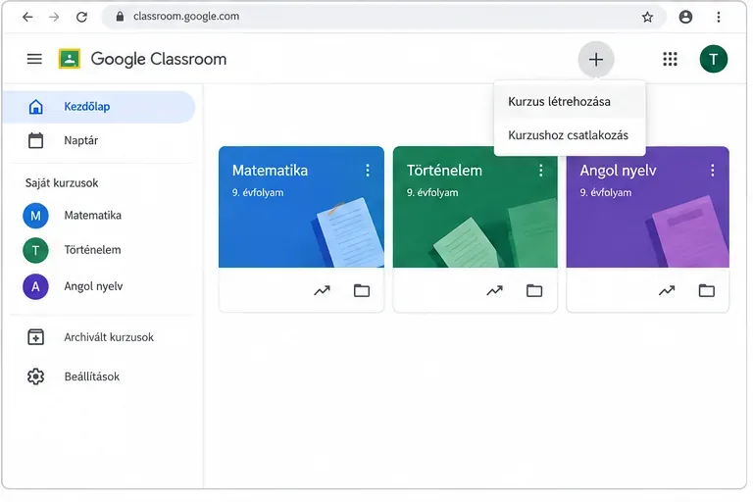
Task: Bookmark the page with the star icon
Action: tap(647, 18)
